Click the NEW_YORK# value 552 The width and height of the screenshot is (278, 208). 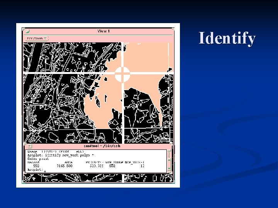(x=112, y=166)
